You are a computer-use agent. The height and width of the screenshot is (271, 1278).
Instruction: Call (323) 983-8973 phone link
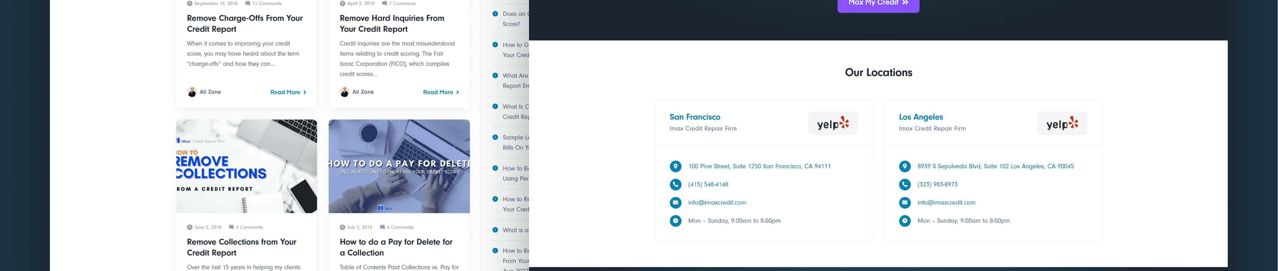pyautogui.click(x=937, y=185)
